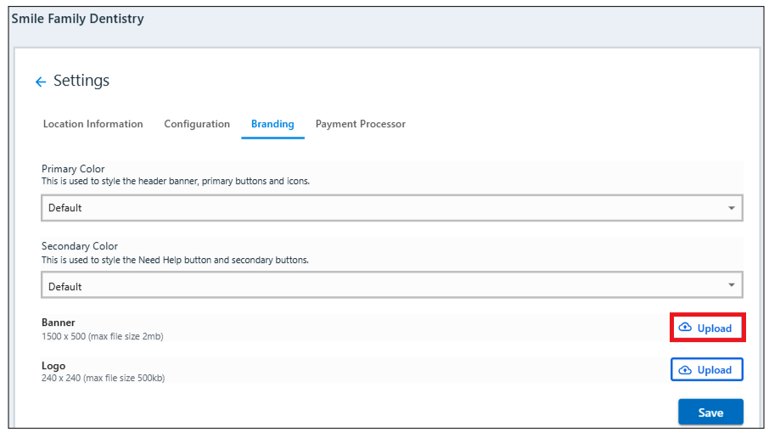Click the Primary Color label
Viewport: 769px width, 432px height.
[73, 169]
